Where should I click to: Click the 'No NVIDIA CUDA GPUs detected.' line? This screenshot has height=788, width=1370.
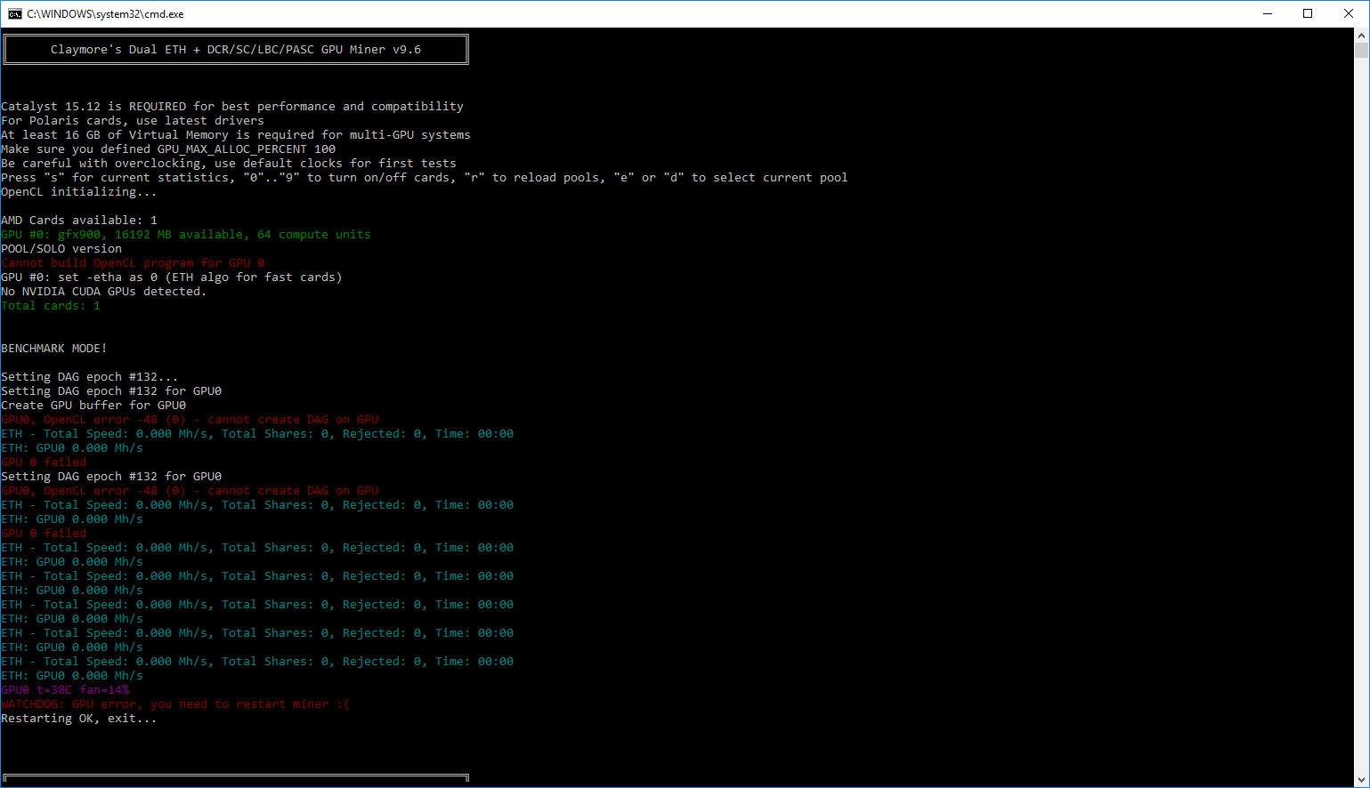tap(104, 292)
